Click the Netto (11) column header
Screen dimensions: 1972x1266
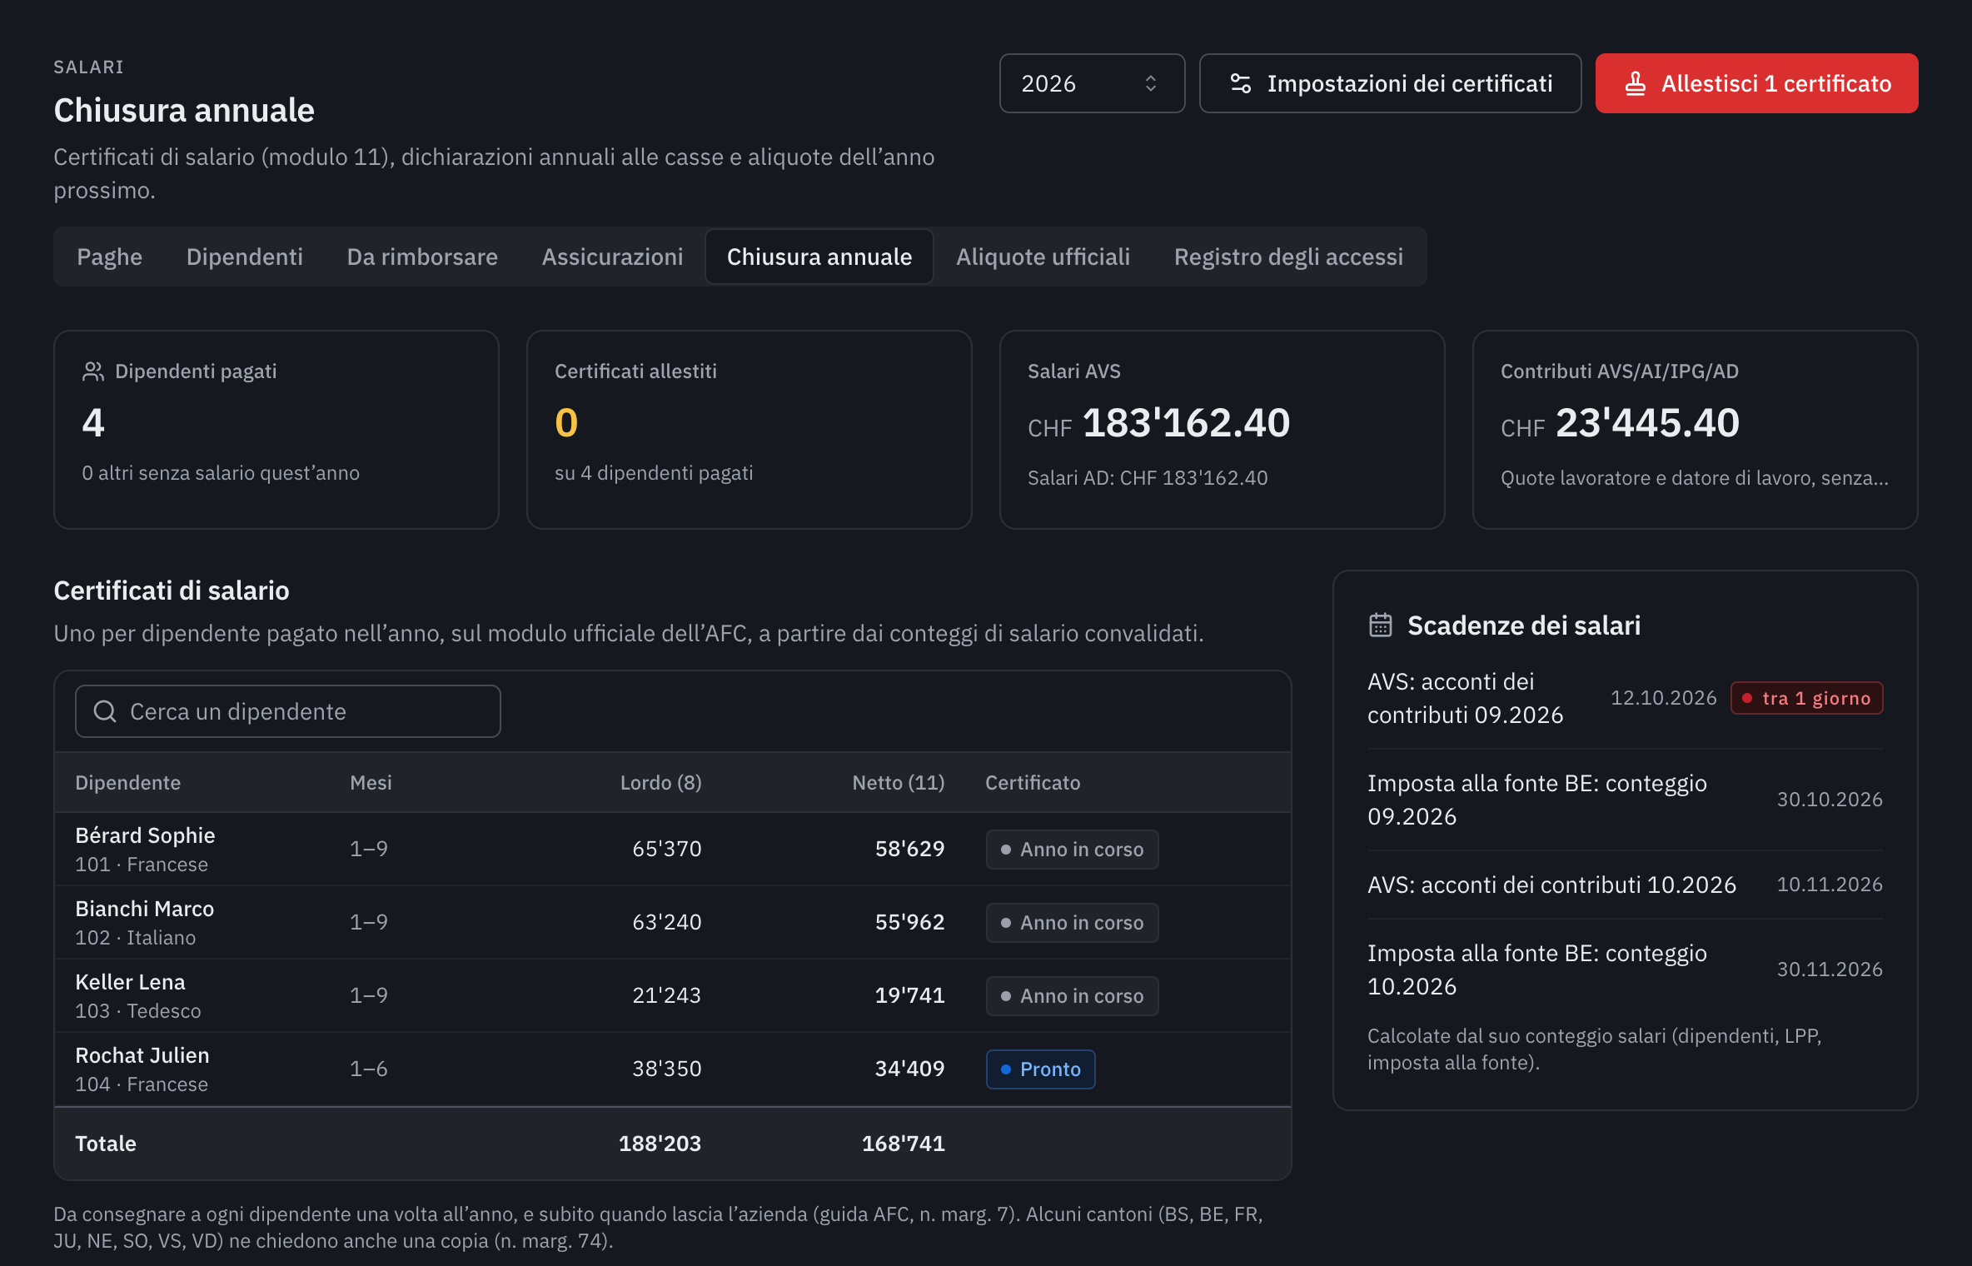[x=899, y=783]
